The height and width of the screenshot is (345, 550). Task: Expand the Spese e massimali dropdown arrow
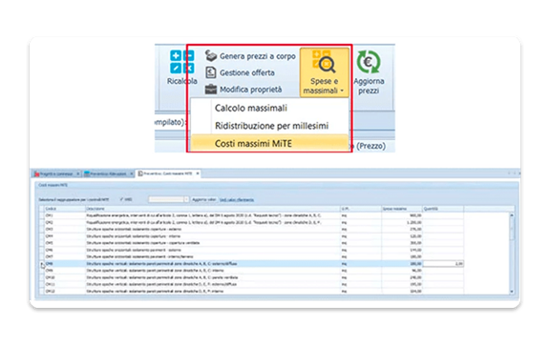(342, 91)
